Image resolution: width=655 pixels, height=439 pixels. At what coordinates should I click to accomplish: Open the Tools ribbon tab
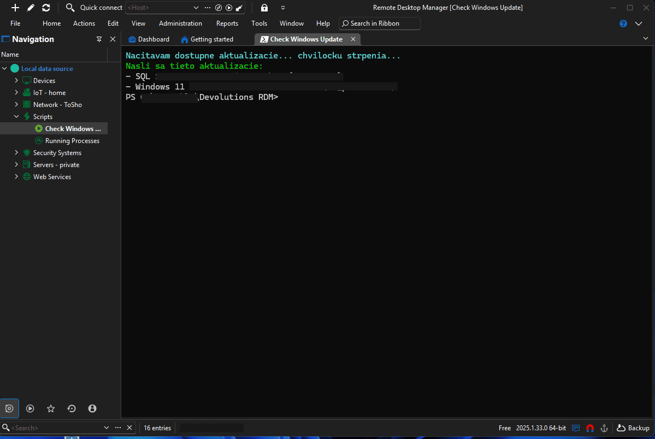click(x=259, y=23)
